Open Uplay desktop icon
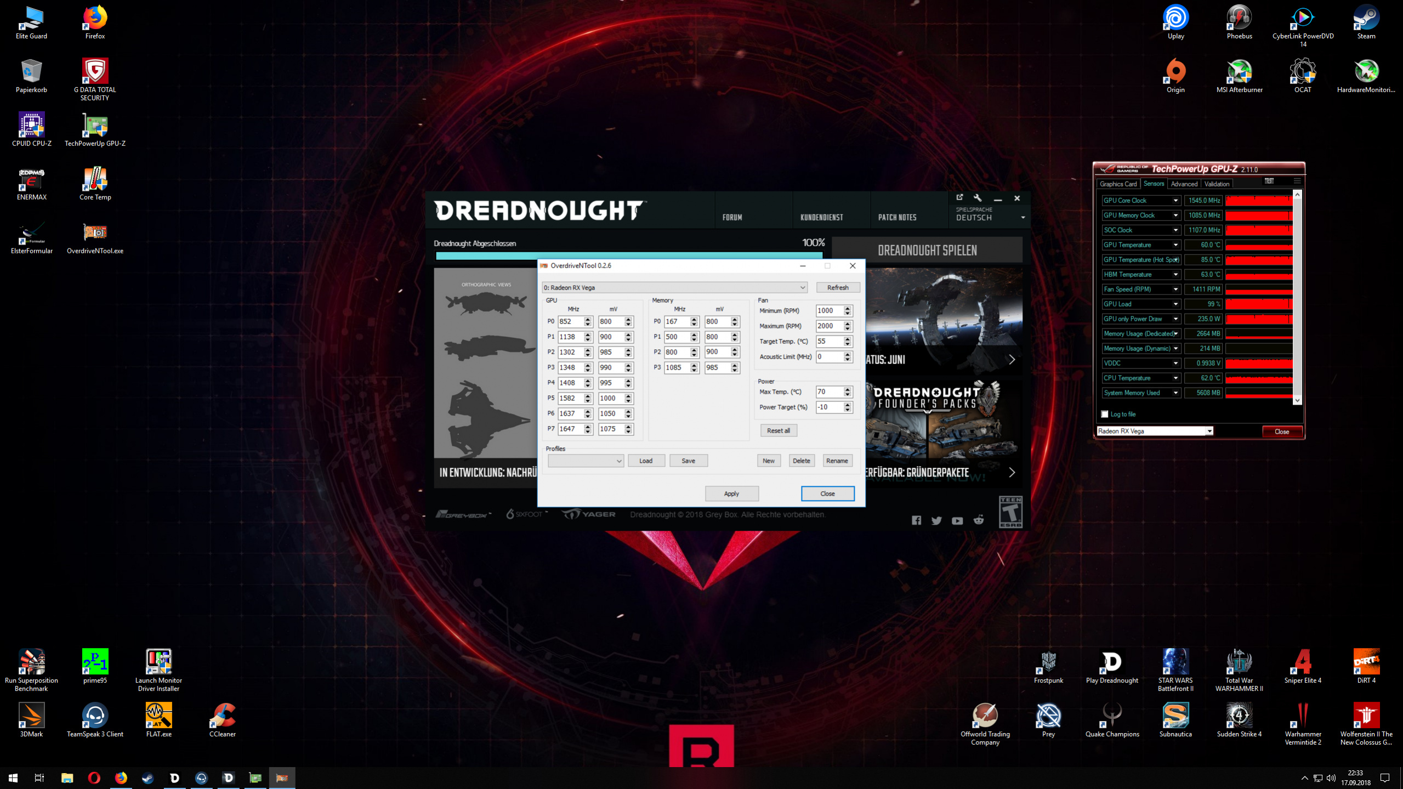The image size is (1403, 789). click(1175, 22)
